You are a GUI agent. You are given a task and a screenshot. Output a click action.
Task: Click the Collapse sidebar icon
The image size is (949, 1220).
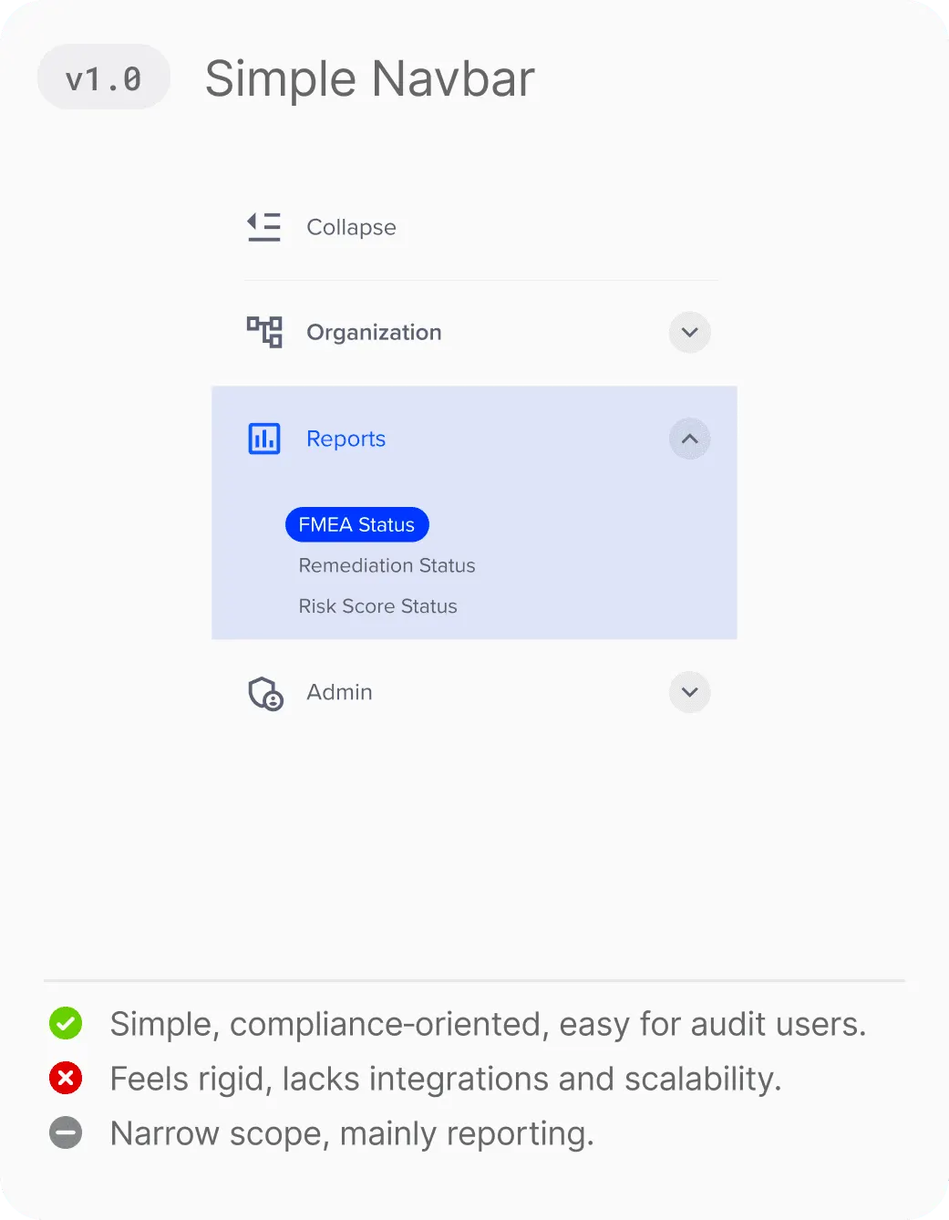tap(264, 227)
